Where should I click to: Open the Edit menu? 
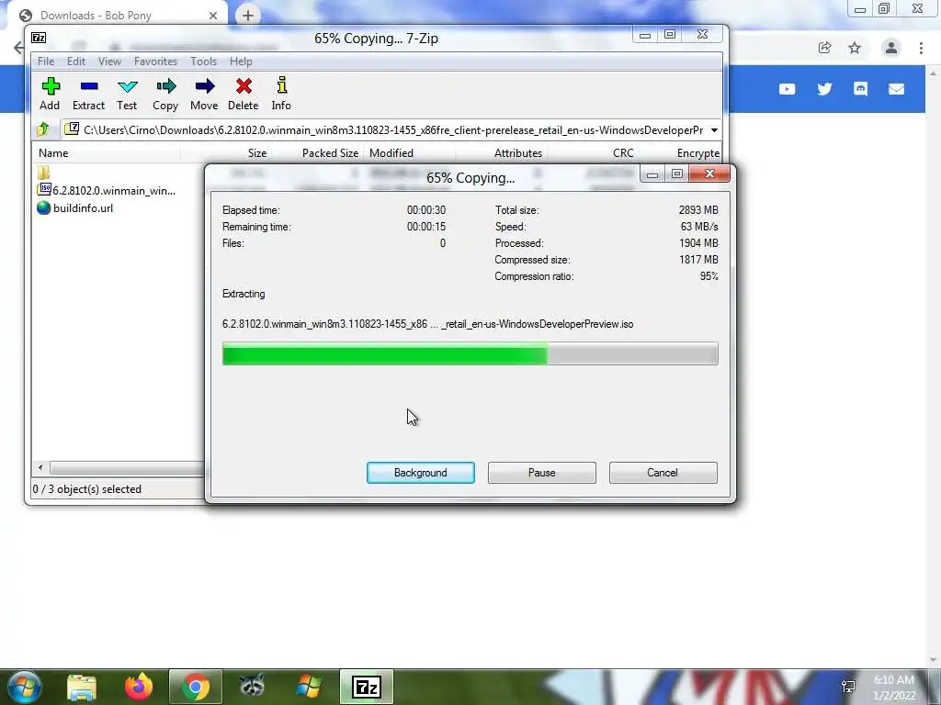[76, 62]
